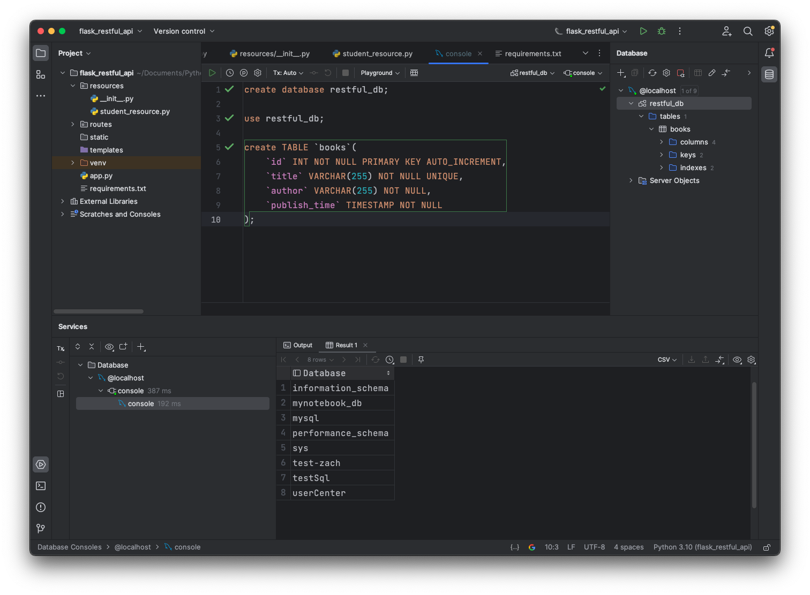The height and width of the screenshot is (595, 810).
Task: Click the Project panel horizontal scrollbar
Action: tap(99, 311)
